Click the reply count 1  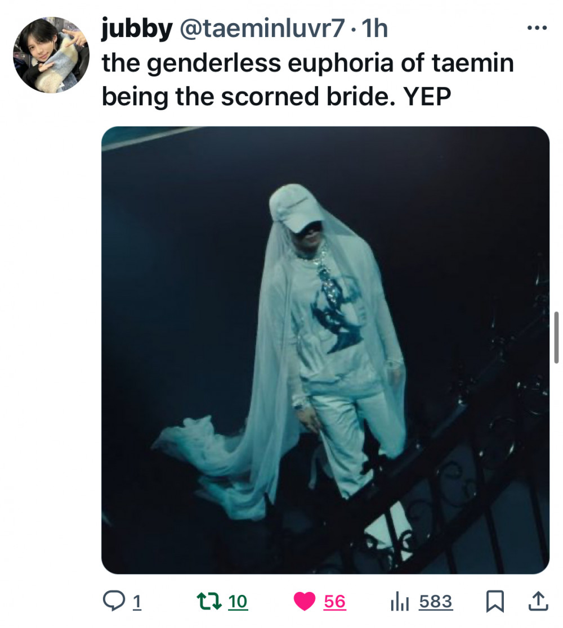click(137, 602)
